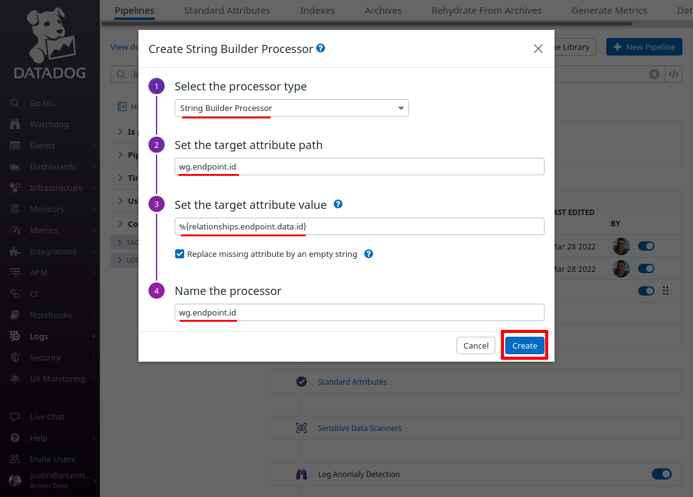Click the target attribute path input field

[x=359, y=166]
